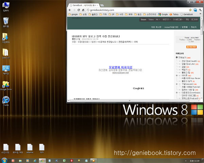The width and height of the screenshot is (204, 163).
Task: Open the Chrome wrench settings menu
Action: [x=200, y=10]
